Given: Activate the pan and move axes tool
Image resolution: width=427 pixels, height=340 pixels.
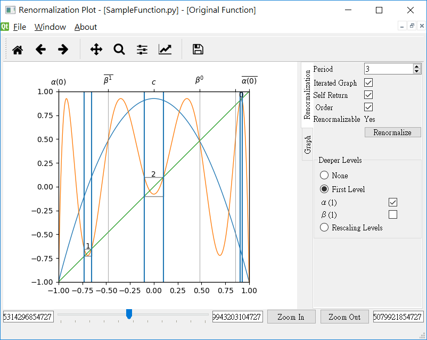Looking at the screenshot, I should pyautogui.click(x=96, y=49).
